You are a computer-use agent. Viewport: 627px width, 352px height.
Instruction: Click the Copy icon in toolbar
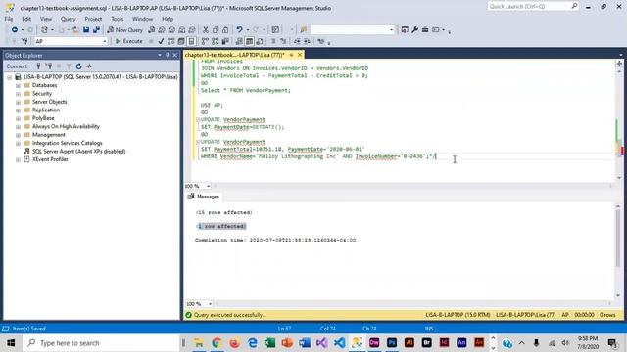point(216,30)
